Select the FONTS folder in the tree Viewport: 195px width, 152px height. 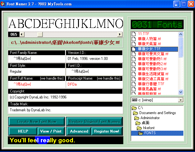(157, 133)
